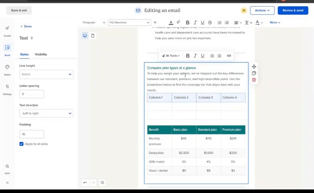Image resolution: width=314 pixels, height=193 pixels.
Task: Open the AI Tools dropdown
Action: (x=171, y=56)
